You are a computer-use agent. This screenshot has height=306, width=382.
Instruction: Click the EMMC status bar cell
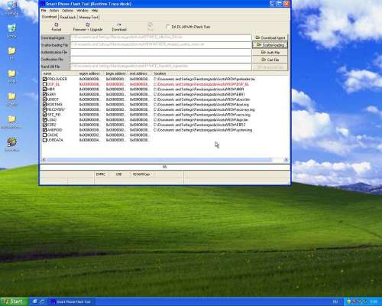101,174
